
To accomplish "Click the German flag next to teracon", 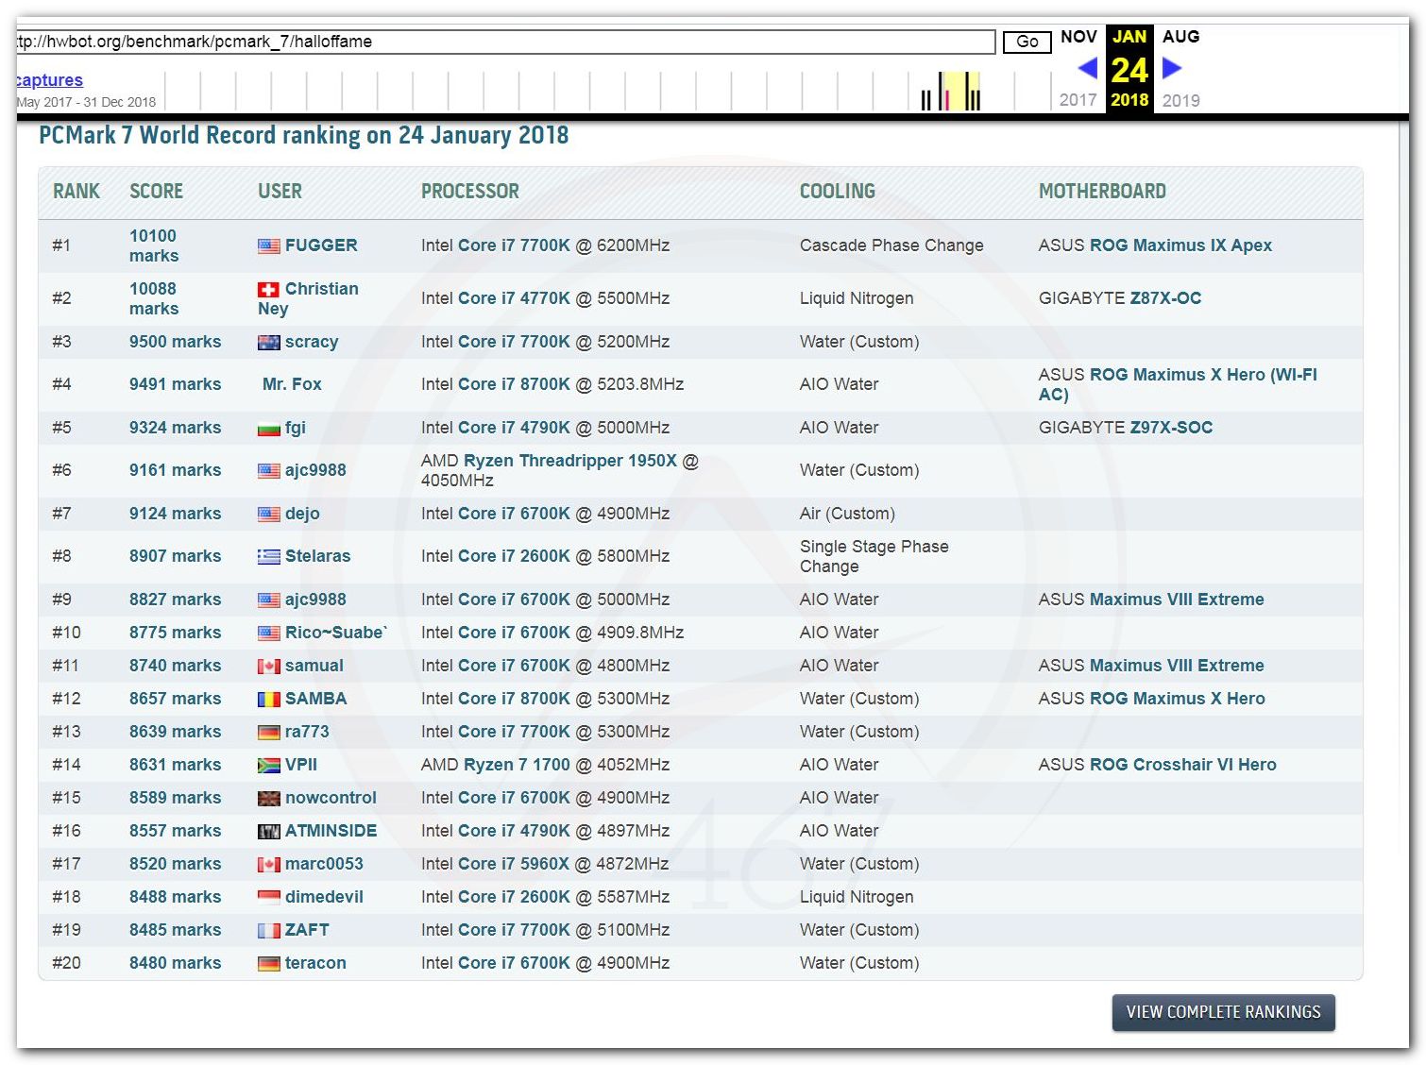I will (x=268, y=964).
